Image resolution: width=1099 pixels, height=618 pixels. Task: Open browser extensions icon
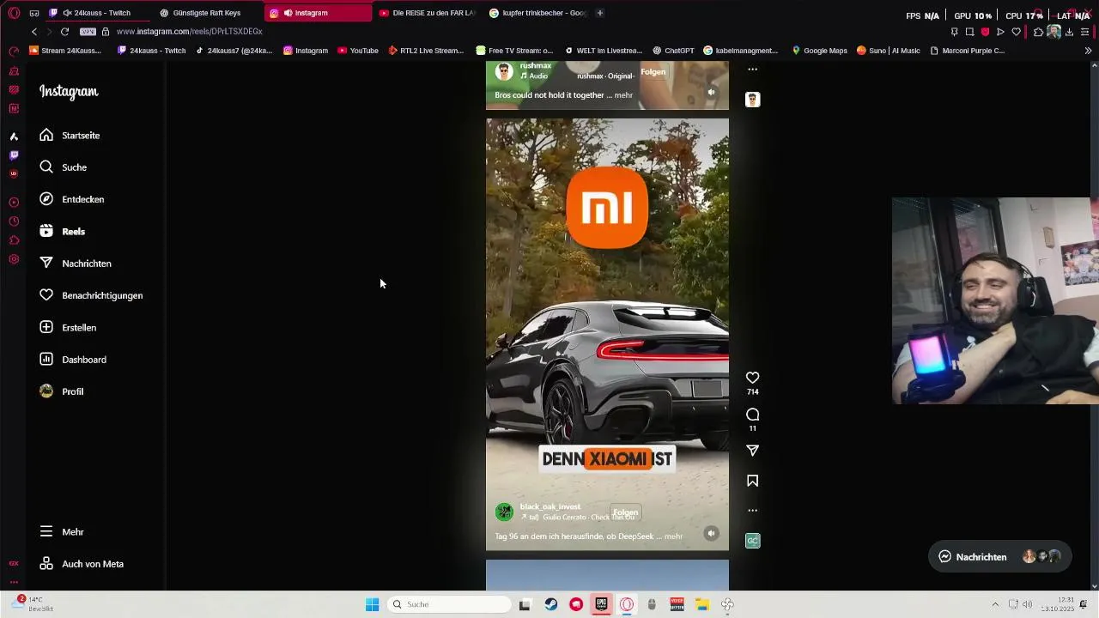coord(1038,32)
